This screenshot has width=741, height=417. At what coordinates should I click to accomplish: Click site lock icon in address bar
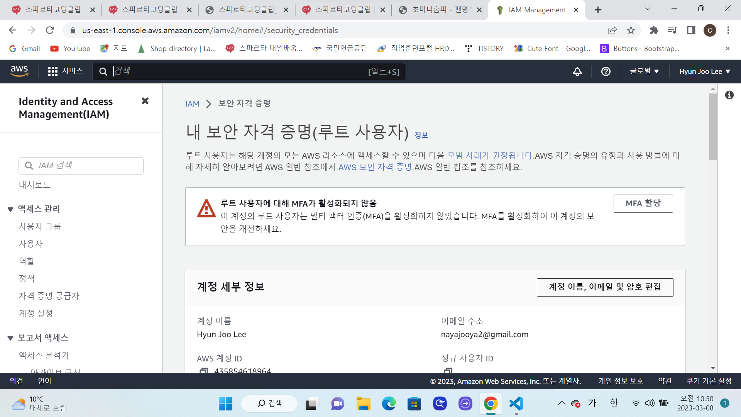click(72, 30)
